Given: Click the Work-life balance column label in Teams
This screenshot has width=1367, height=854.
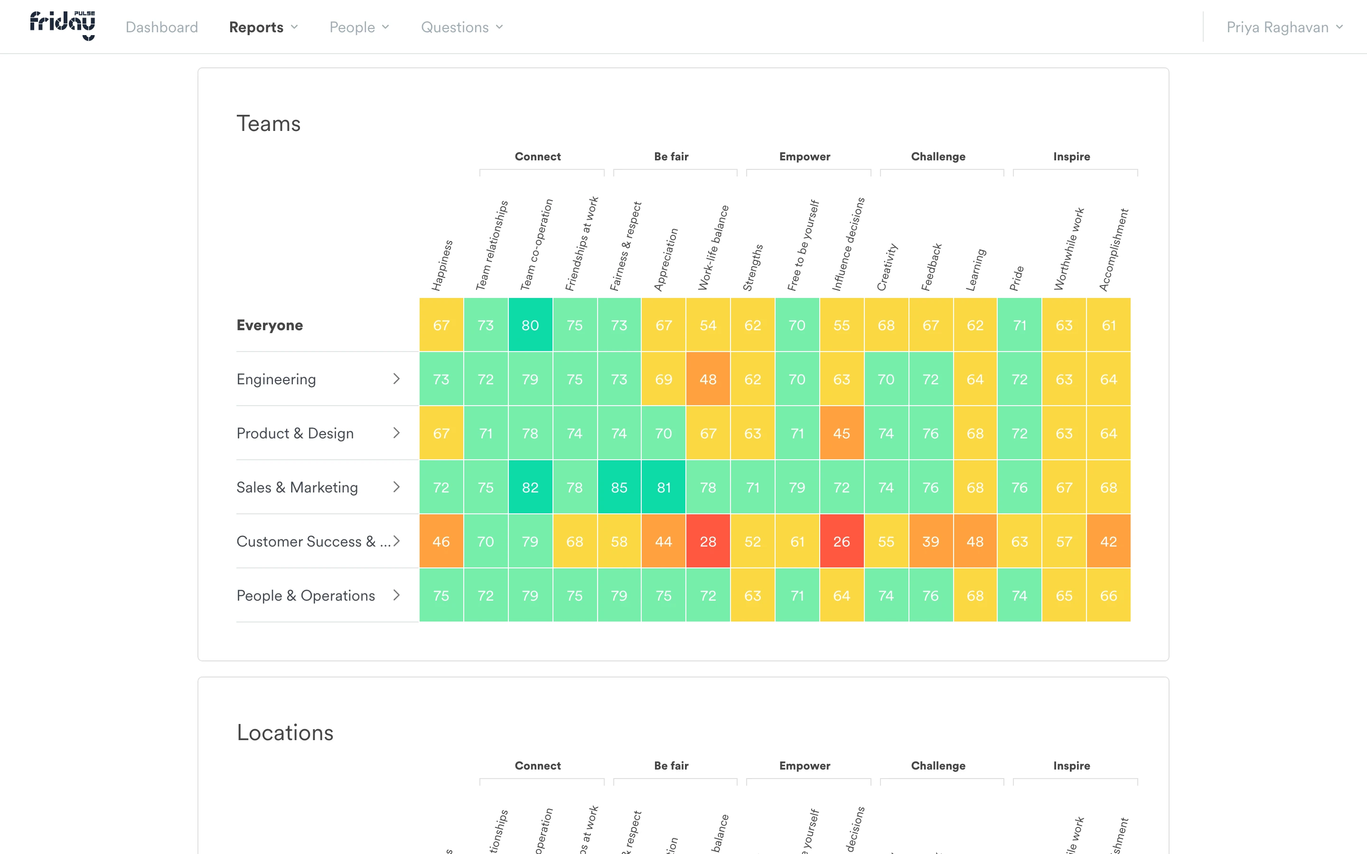Looking at the screenshot, I should tap(713, 248).
